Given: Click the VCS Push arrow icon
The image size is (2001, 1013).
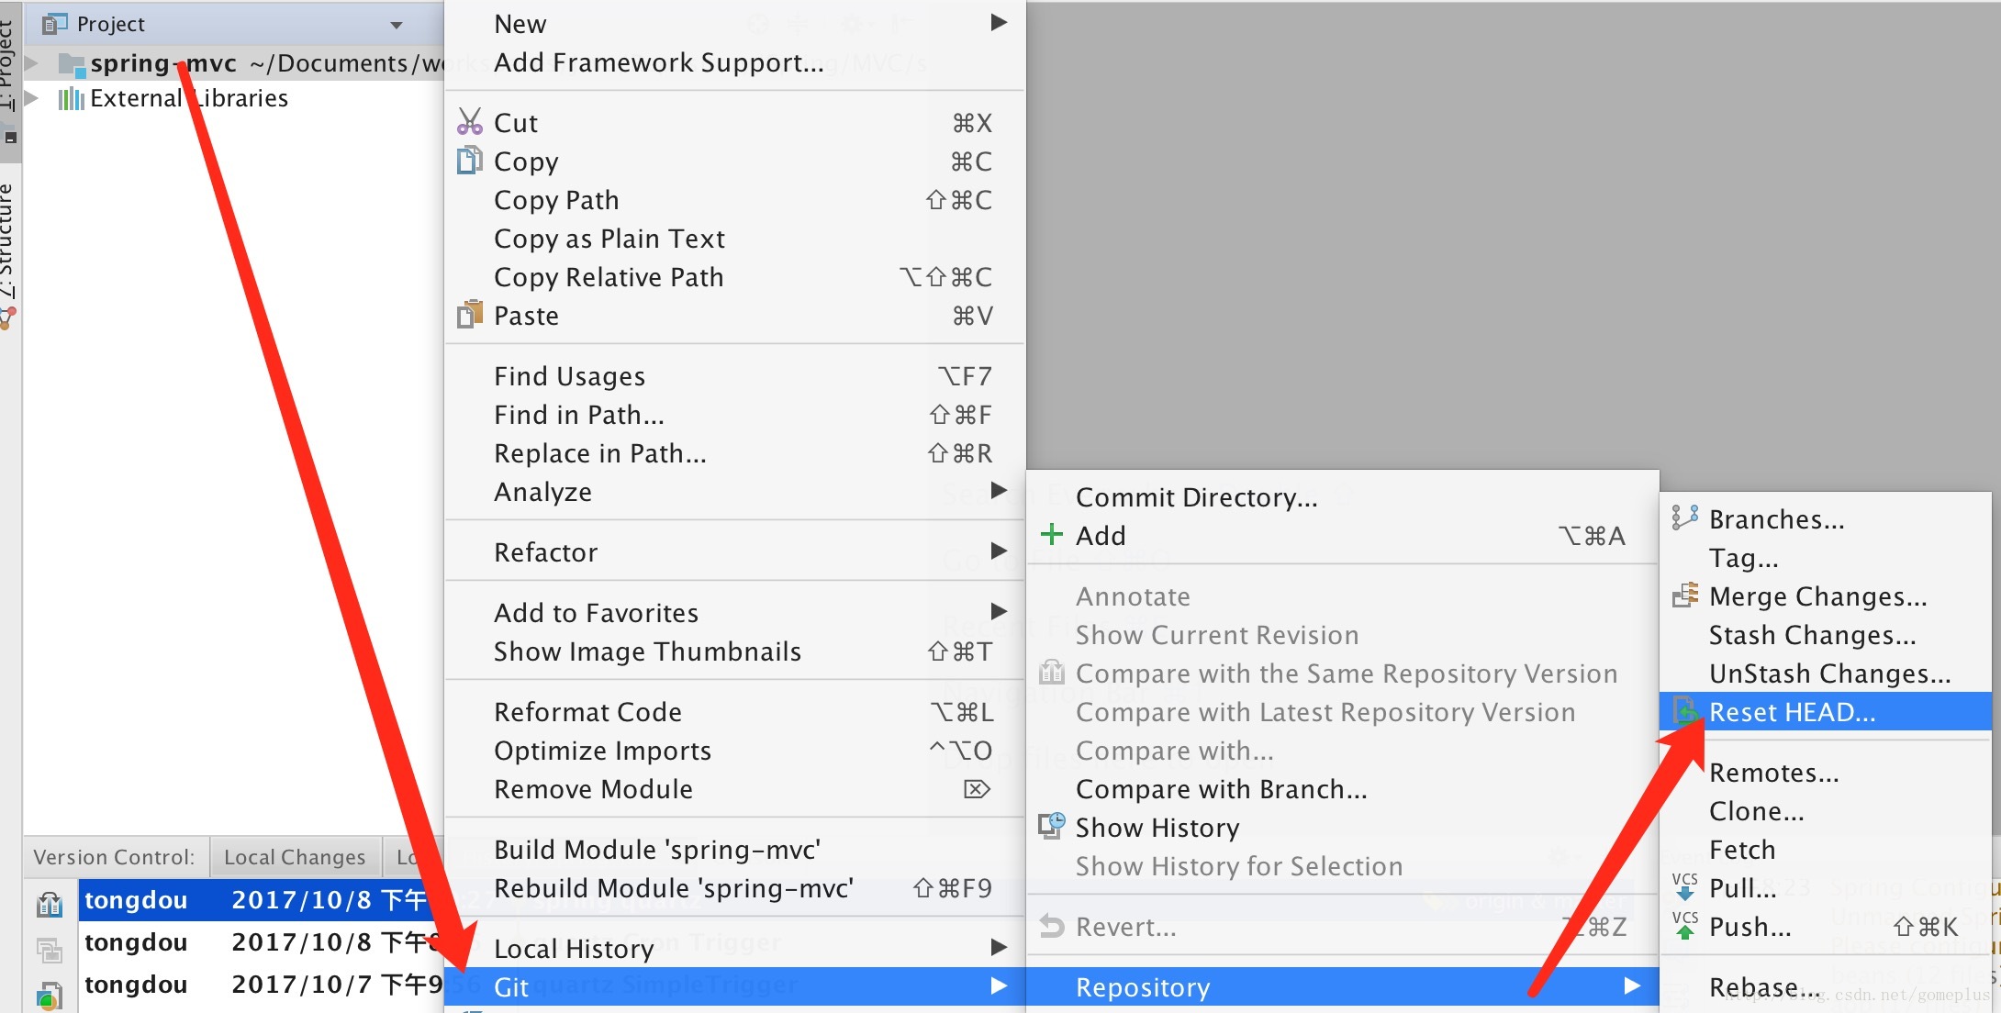Looking at the screenshot, I should click(1684, 925).
